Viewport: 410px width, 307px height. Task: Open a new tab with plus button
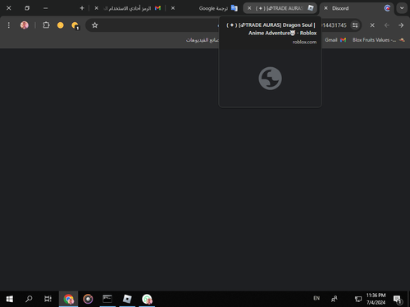point(82,8)
